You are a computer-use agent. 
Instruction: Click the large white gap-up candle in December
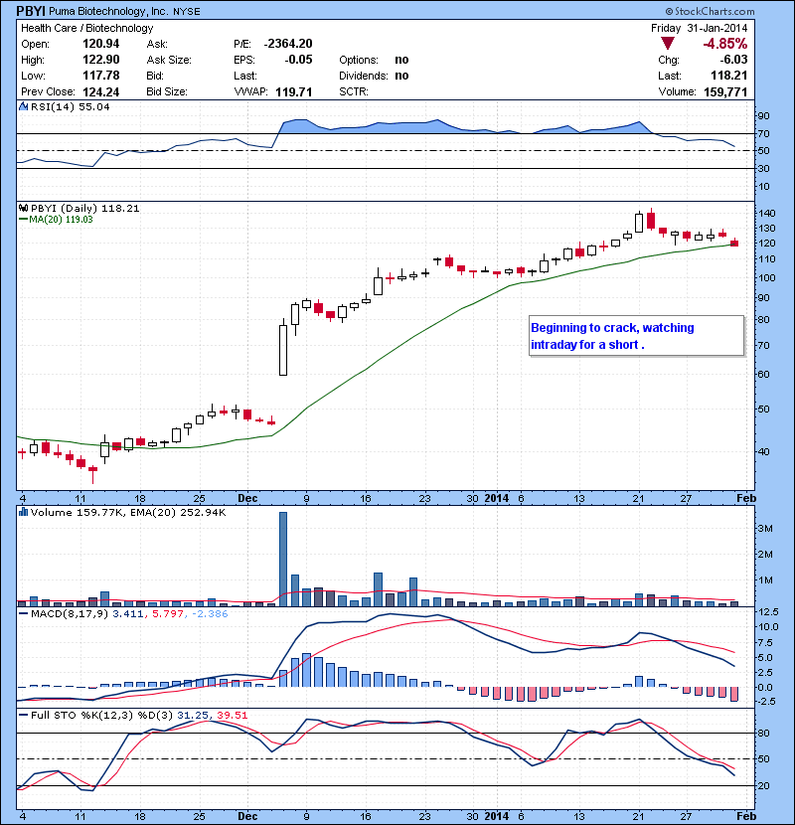pos(283,350)
